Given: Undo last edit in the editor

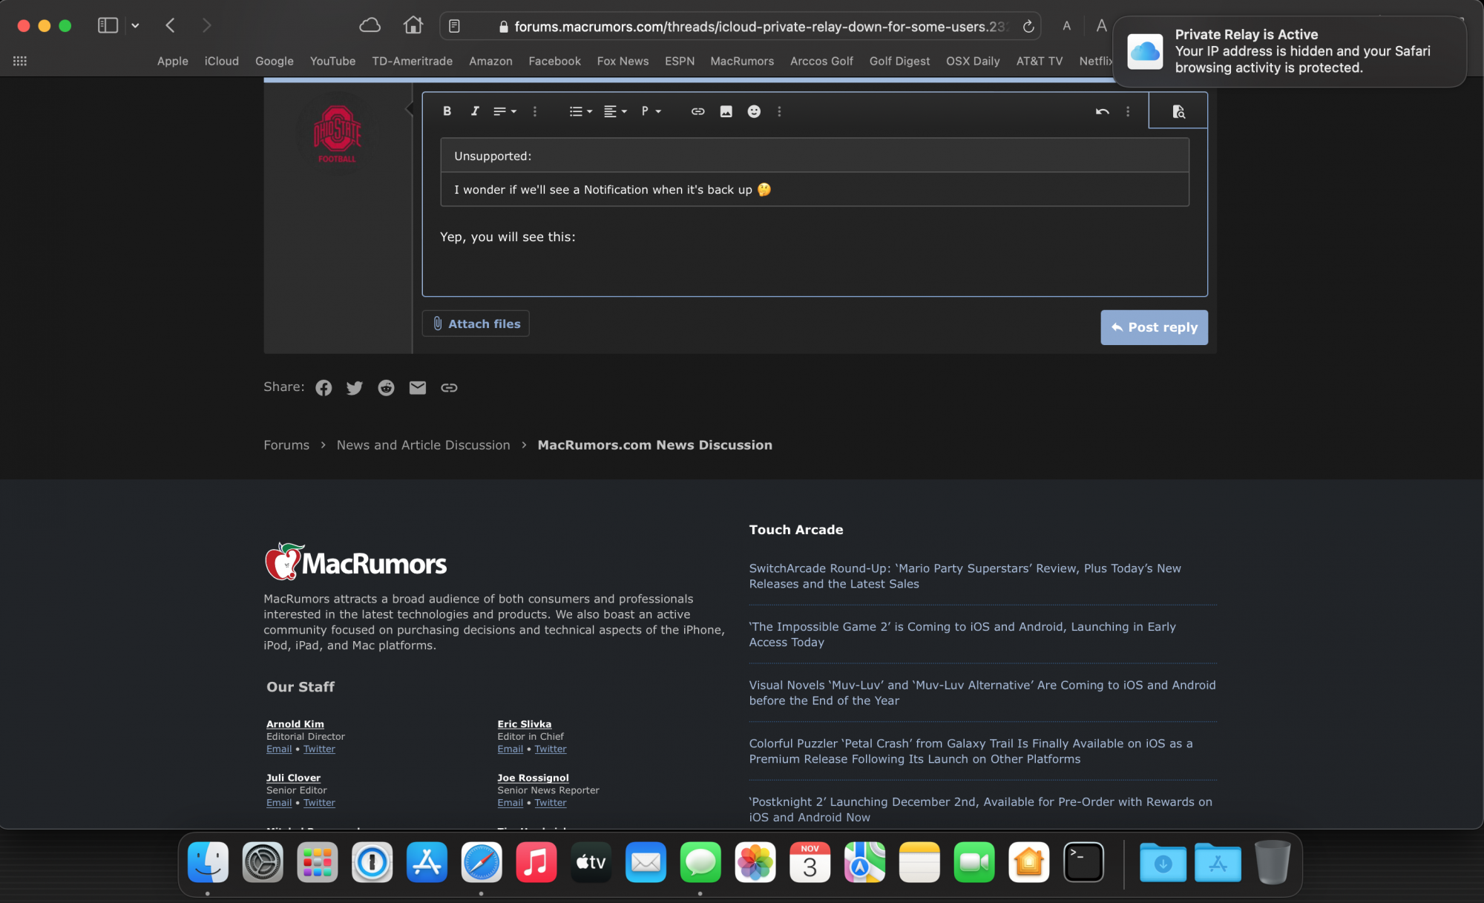Looking at the screenshot, I should coord(1102,111).
